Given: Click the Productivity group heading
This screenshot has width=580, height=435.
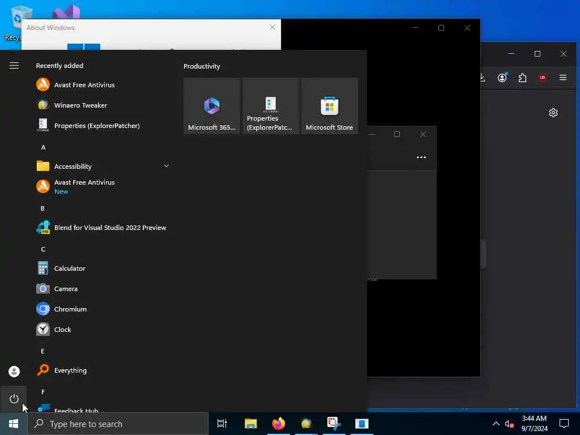Looking at the screenshot, I should click(x=202, y=66).
